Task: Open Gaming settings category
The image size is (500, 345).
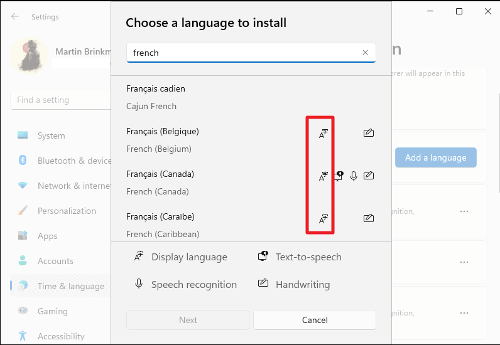Action: click(x=60, y=311)
